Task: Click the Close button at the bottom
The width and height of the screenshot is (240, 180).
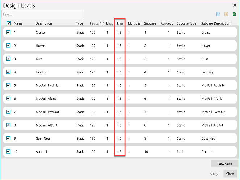Action: coord(230,174)
